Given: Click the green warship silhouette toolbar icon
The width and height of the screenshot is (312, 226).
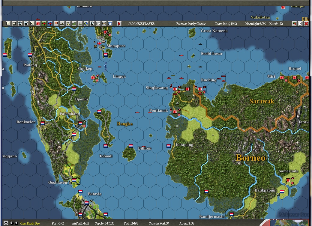Looking at the screenshot, I should click(x=80, y=24).
